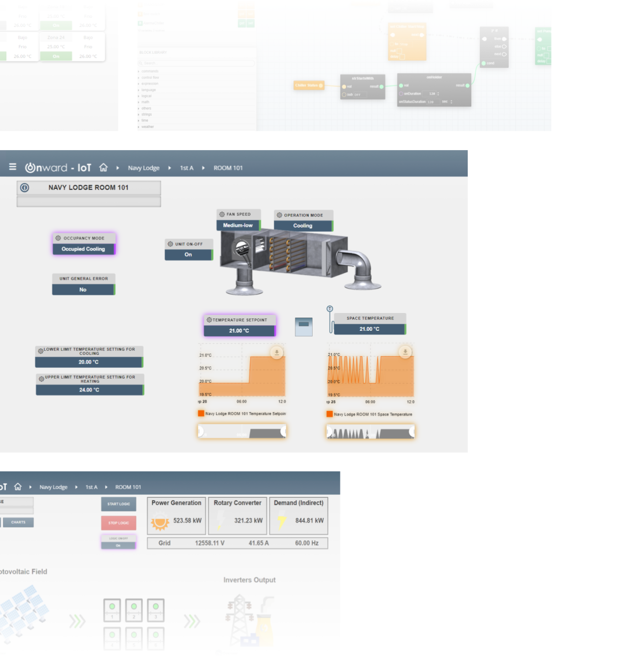
Task: Open ROOM 101 in the solar dashboard breadcrumb
Action: click(x=128, y=487)
